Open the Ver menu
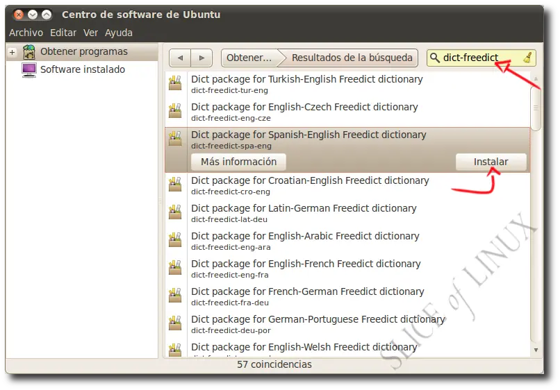560x390 pixels. click(90, 33)
